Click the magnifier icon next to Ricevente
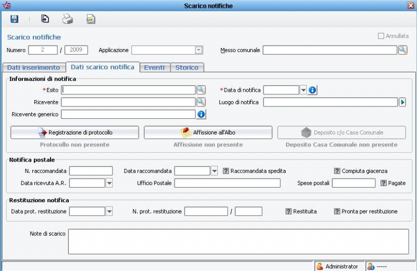 click(201, 102)
